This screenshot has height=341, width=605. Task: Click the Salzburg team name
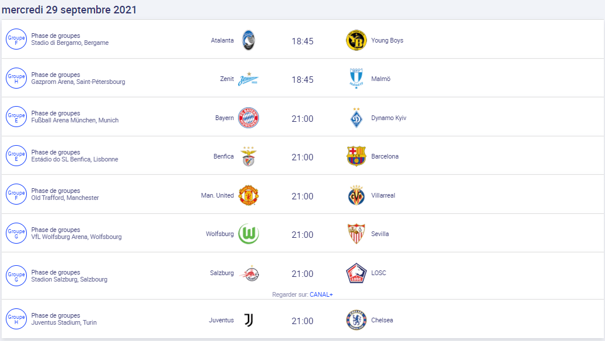[222, 273]
